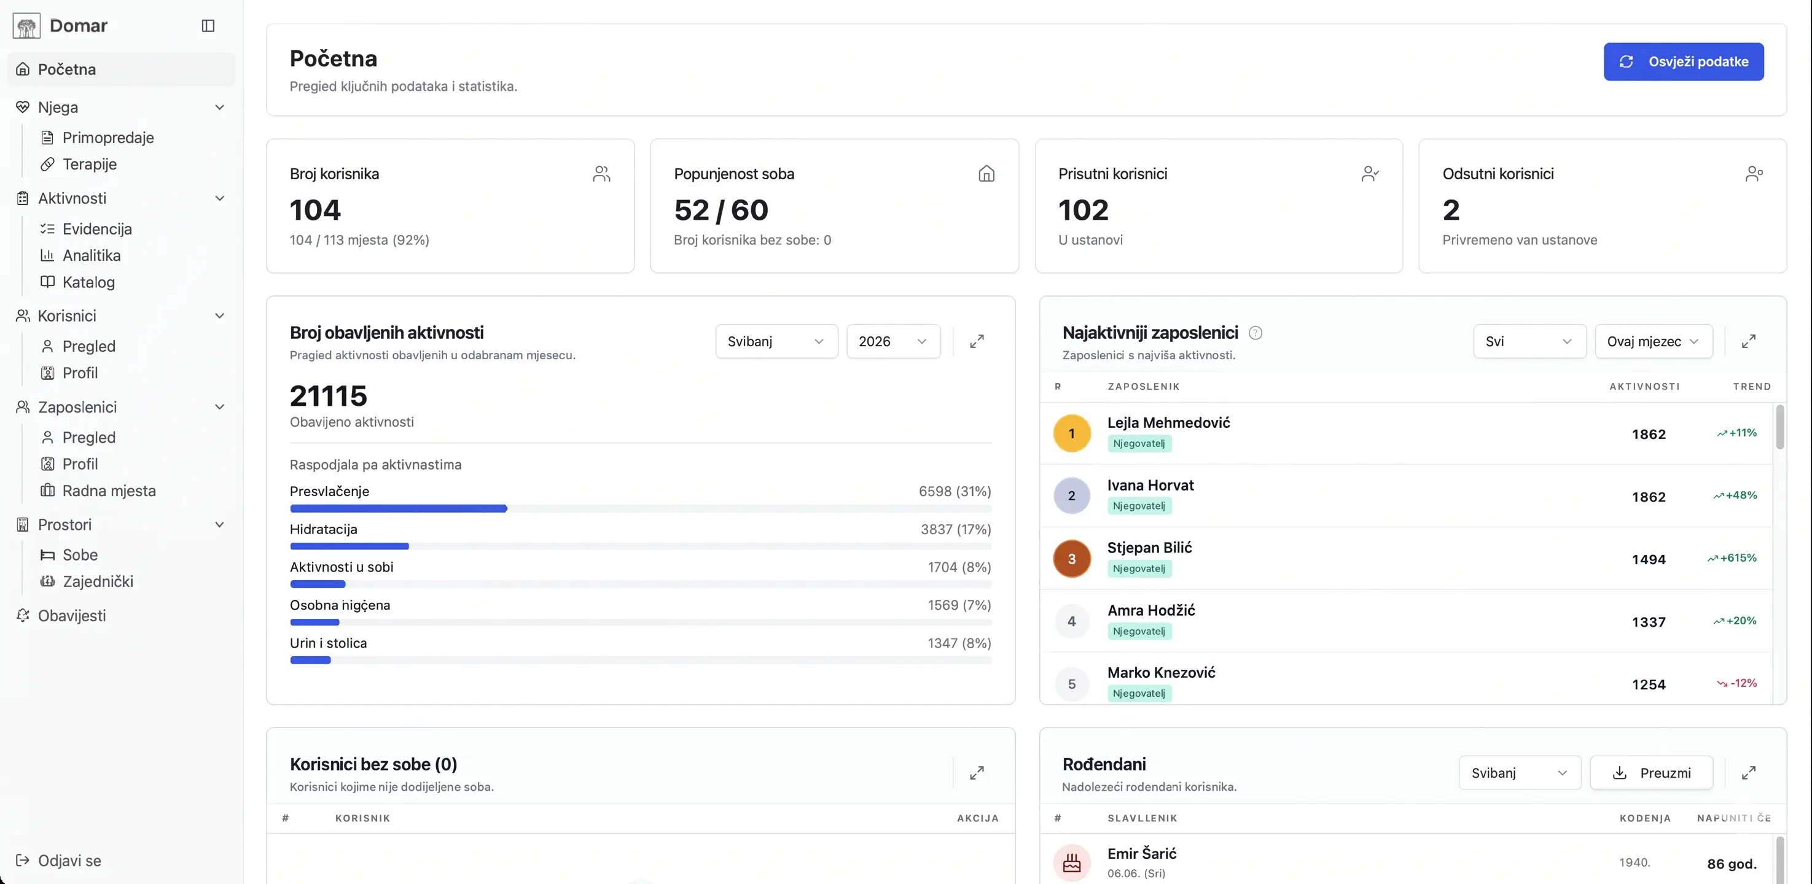Click the Preuzmi download button

(1651, 773)
